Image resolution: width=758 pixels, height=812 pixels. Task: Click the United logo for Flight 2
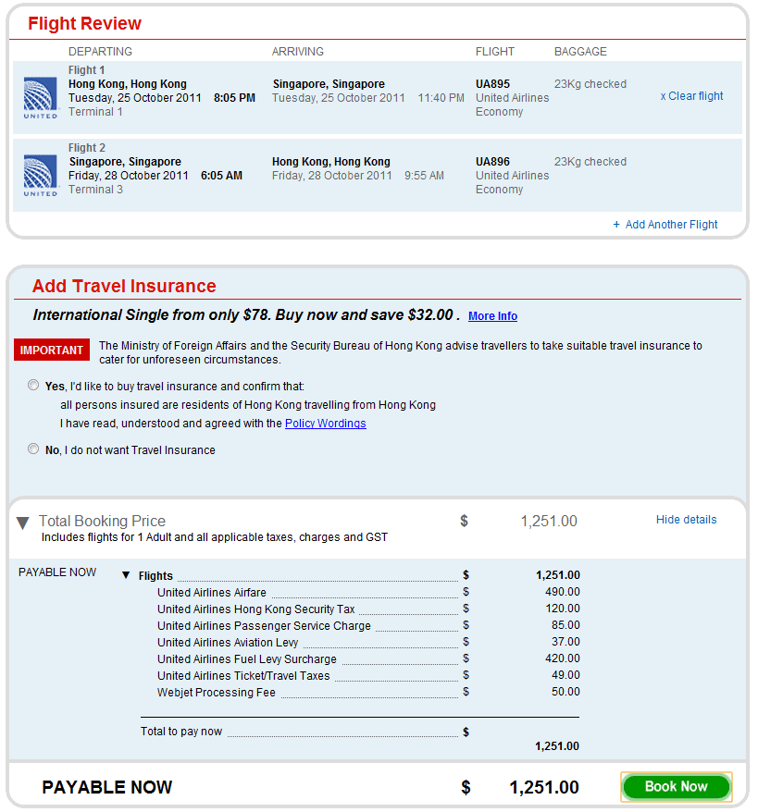pyautogui.click(x=40, y=175)
